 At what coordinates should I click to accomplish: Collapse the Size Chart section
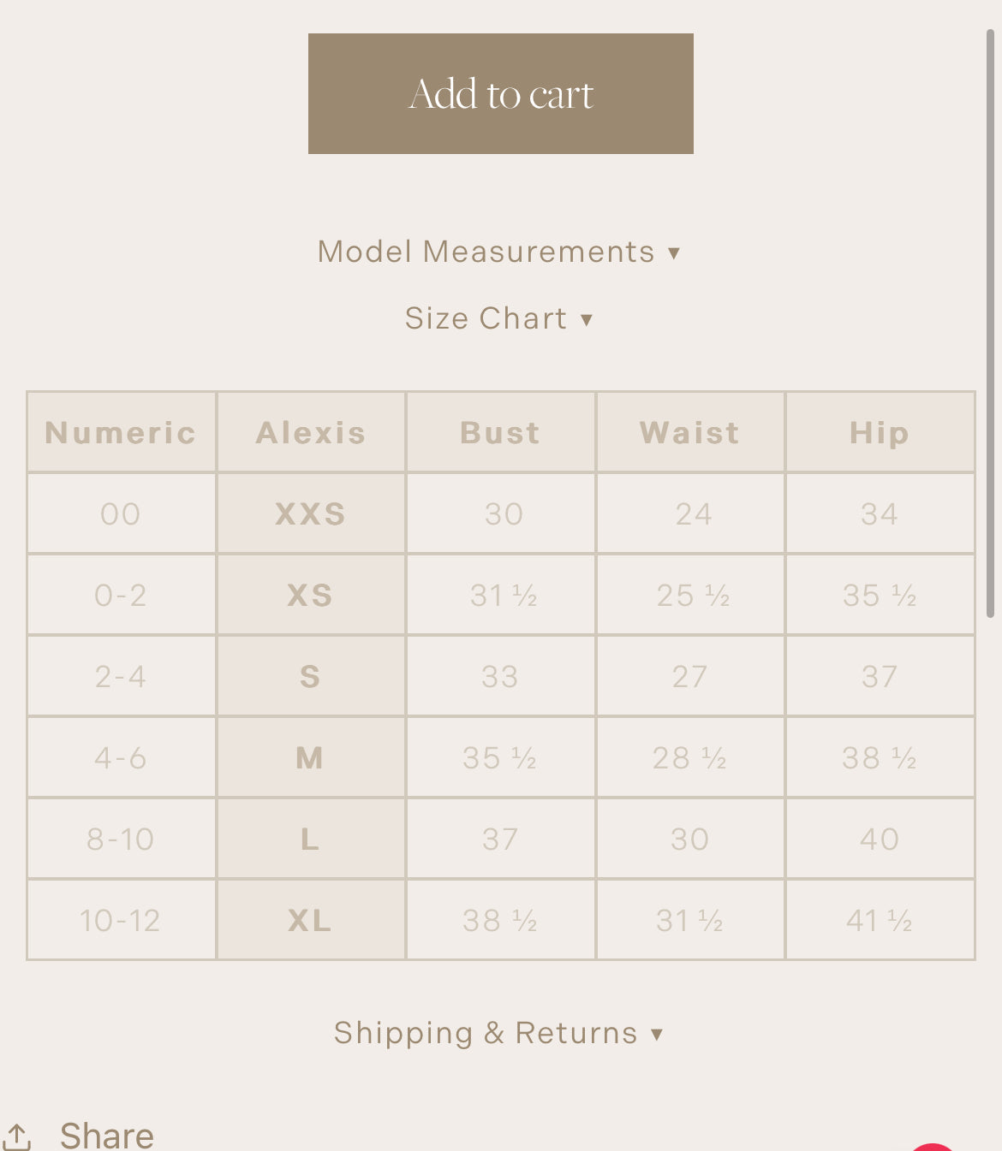click(498, 318)
